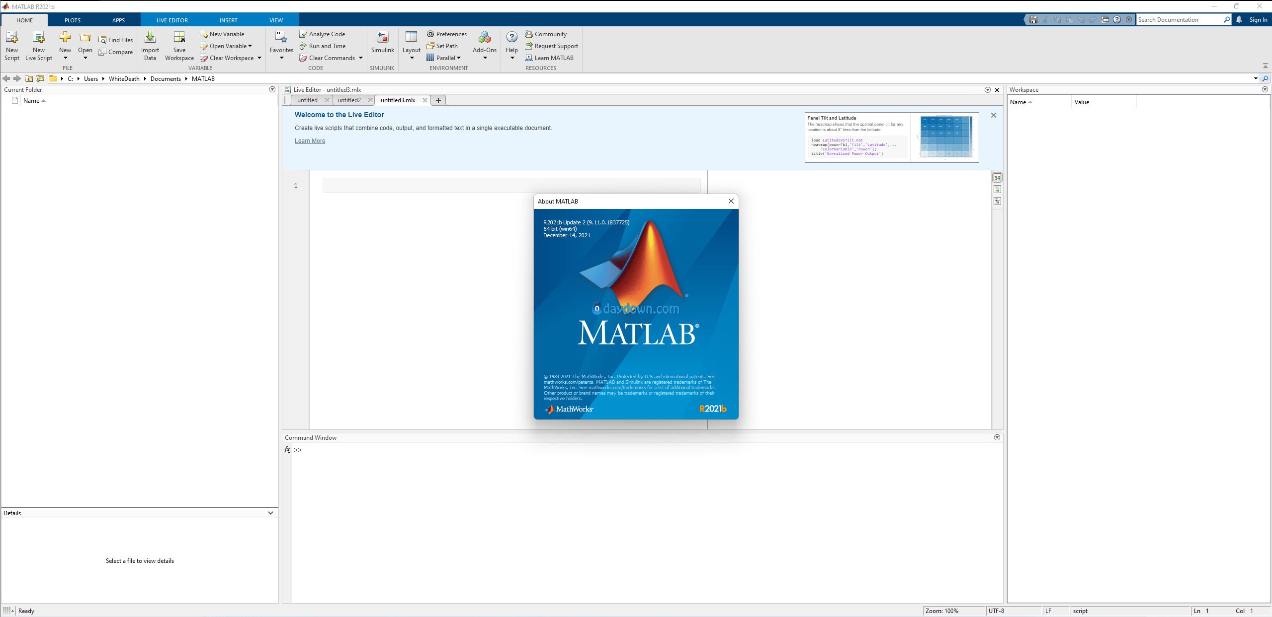Switch to the INSERT tab

pos(228,20)
